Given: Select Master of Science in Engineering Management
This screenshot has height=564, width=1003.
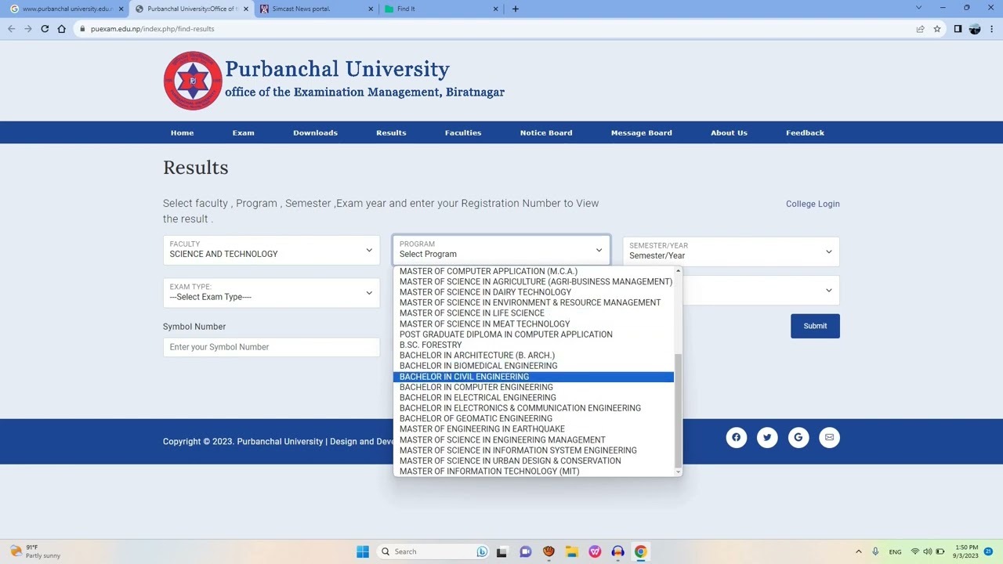Looking at the screenshot, I should tap(533, 440).
